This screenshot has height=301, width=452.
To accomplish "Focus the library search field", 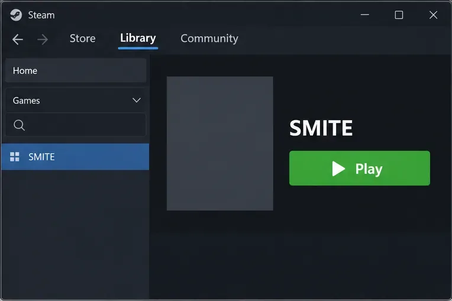I will click(76, 125).
